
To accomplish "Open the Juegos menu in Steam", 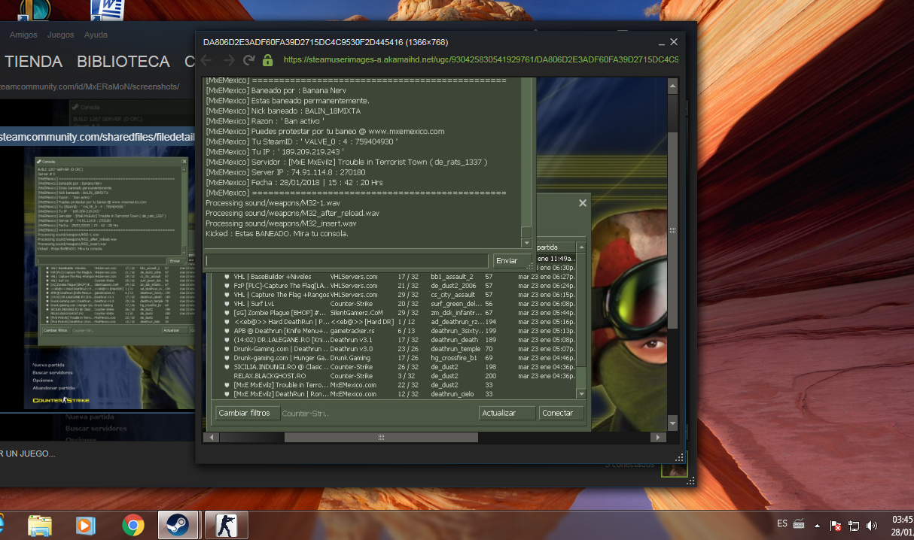I will click(61, 35).
